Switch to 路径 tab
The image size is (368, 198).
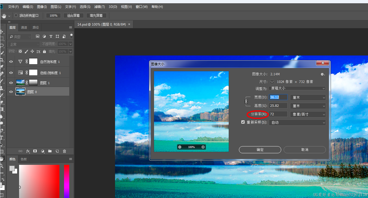tap(36, 27)
